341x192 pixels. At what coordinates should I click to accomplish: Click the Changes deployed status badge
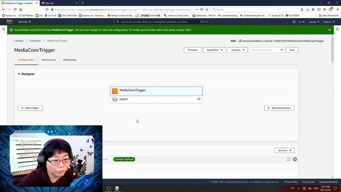(124, 159)
